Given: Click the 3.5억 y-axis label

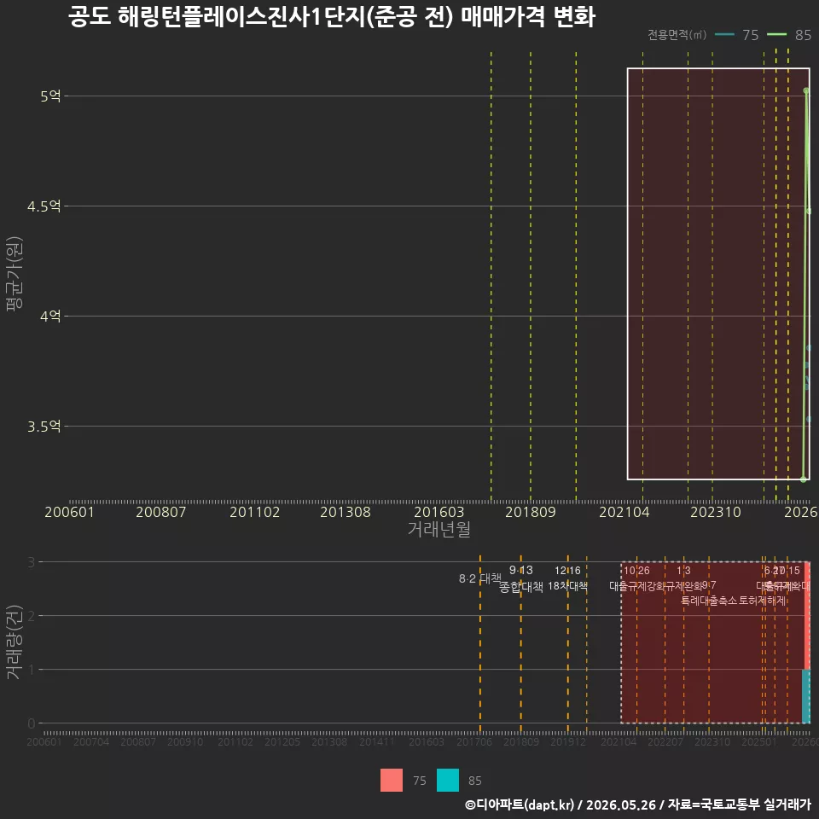Looking at the screenshot, I should point(44,427).
